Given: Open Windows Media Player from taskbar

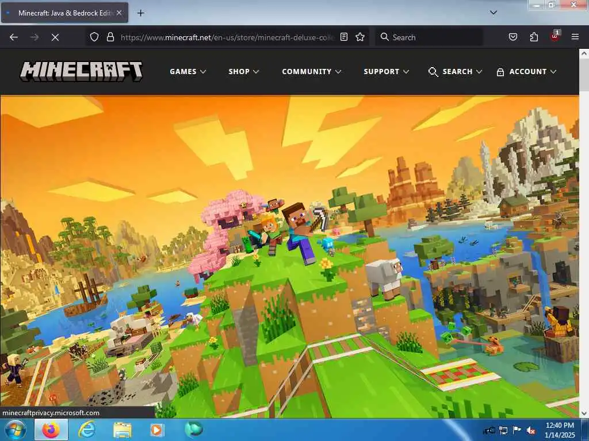Looking at the screenshot, I should point(156,430).
